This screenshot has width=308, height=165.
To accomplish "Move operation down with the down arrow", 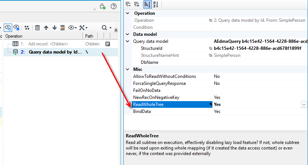I will [x=55, y=28].
